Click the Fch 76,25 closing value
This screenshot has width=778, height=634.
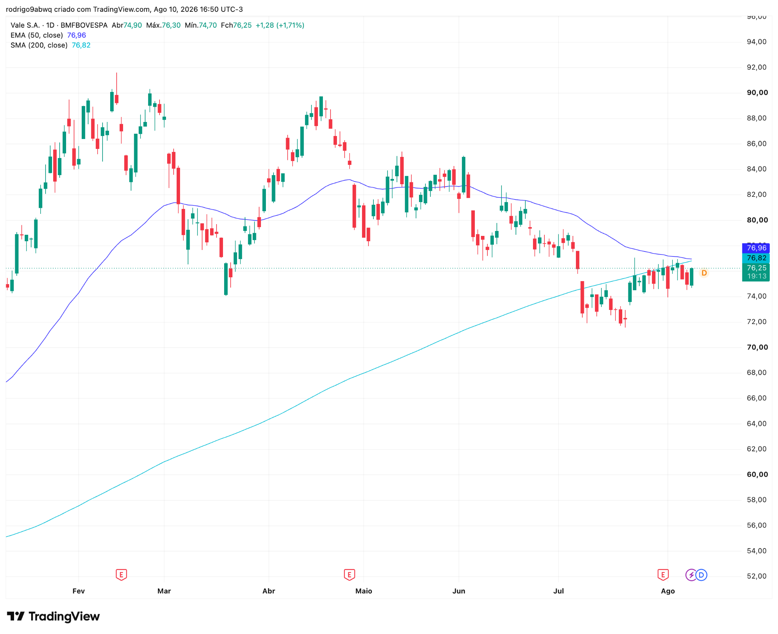tap(236, 25)
